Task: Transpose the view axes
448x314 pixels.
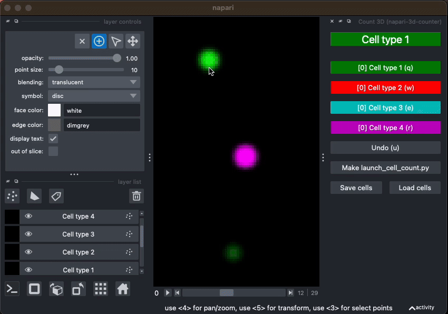Action: point(78,289)
